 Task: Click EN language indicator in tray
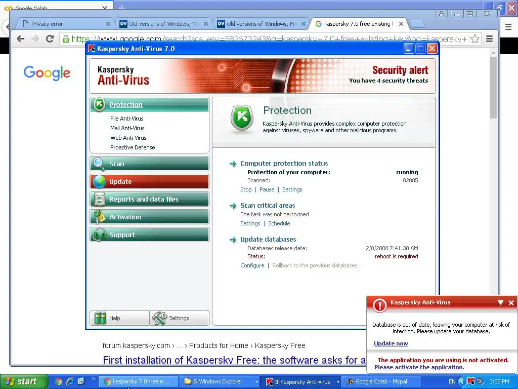pos(452,381)
